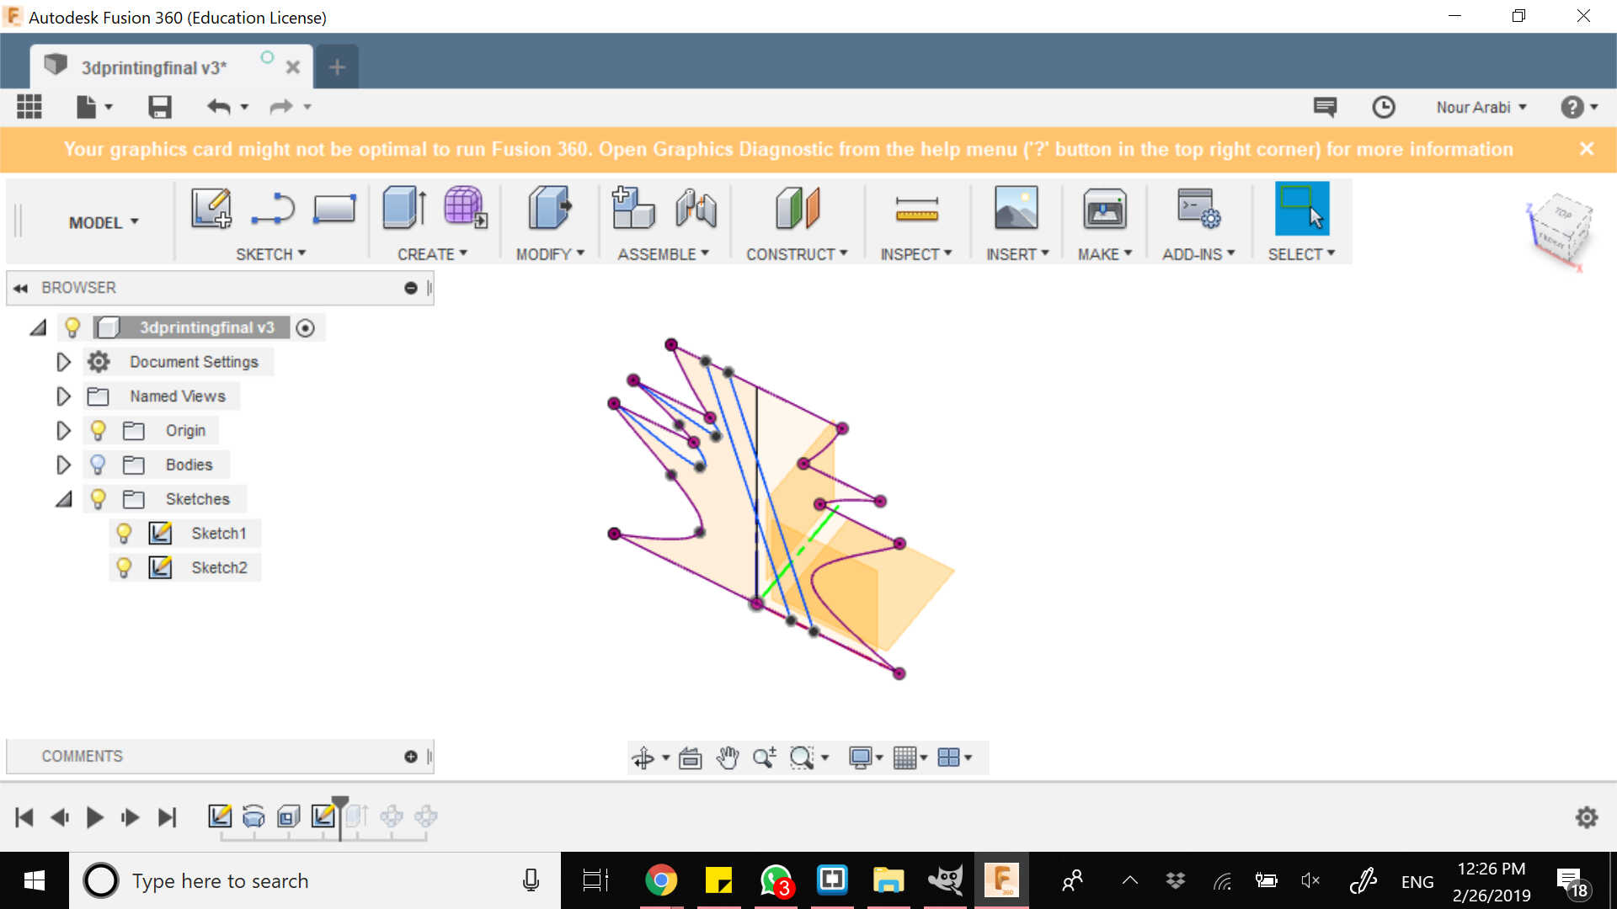
Task: Open the ASSEMBLE menu
Action: [663, 254]
